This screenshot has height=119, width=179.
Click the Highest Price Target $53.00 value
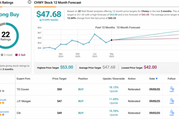click(x=67, y=67)
